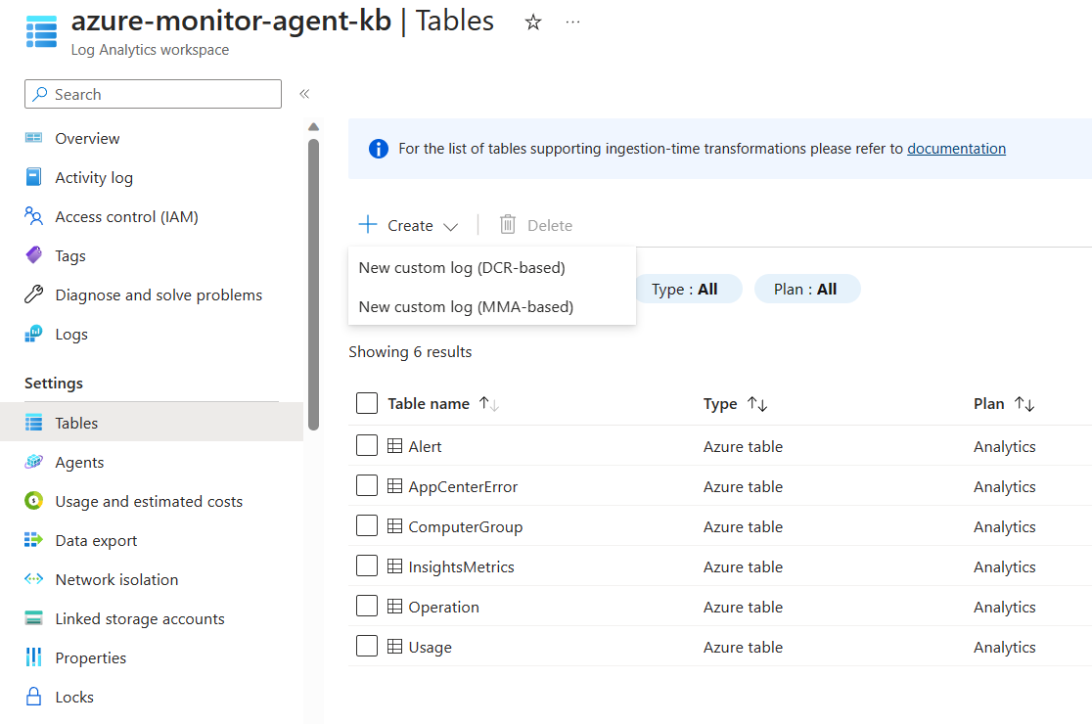Click the Usage and estimated costs icon
The height and width of the screenshot is (724, 1092).
(x=33, y=501)
